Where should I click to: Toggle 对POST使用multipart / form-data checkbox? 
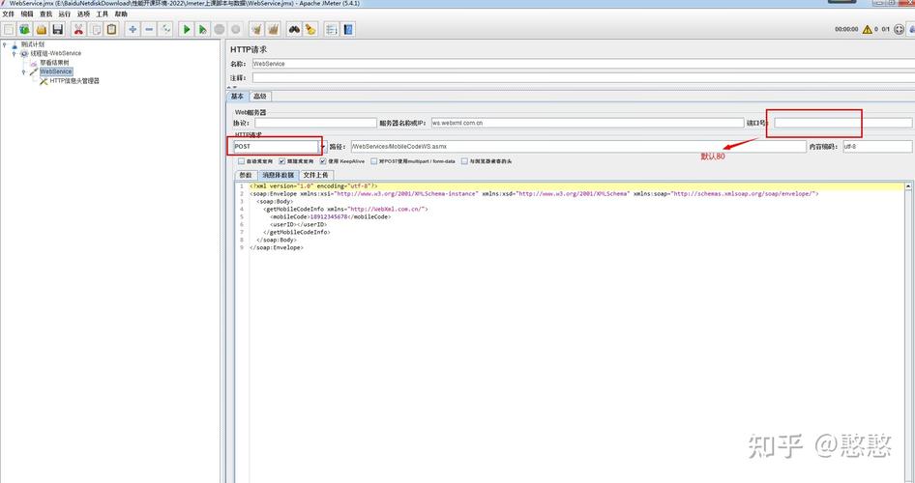pyautogui.click(x=374, y=161)
